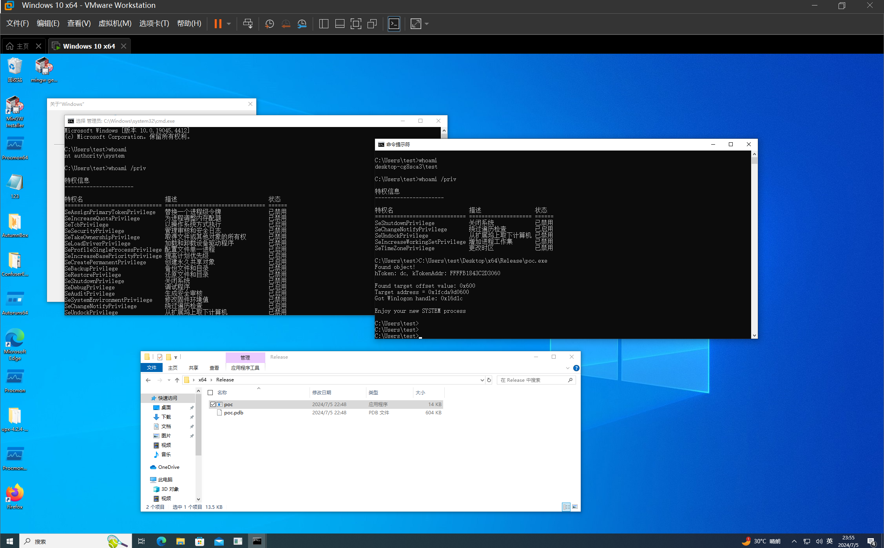Click the revert to snapshot icon
884x548 pixels.
click(x=286, y=24)
